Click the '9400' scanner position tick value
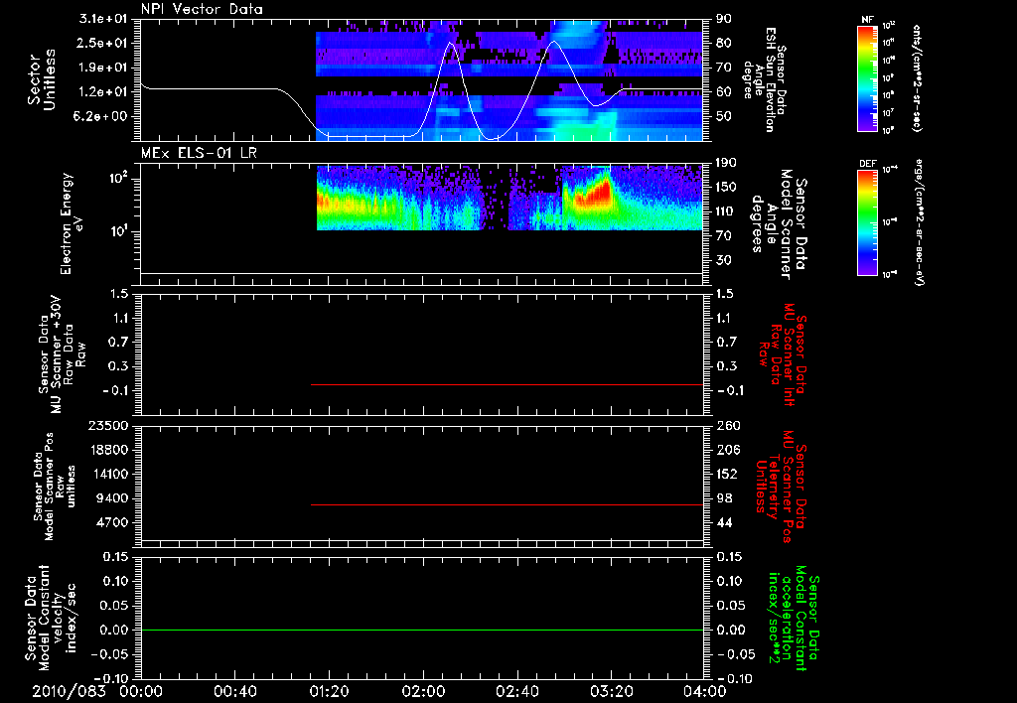 (x=111, y=498)
